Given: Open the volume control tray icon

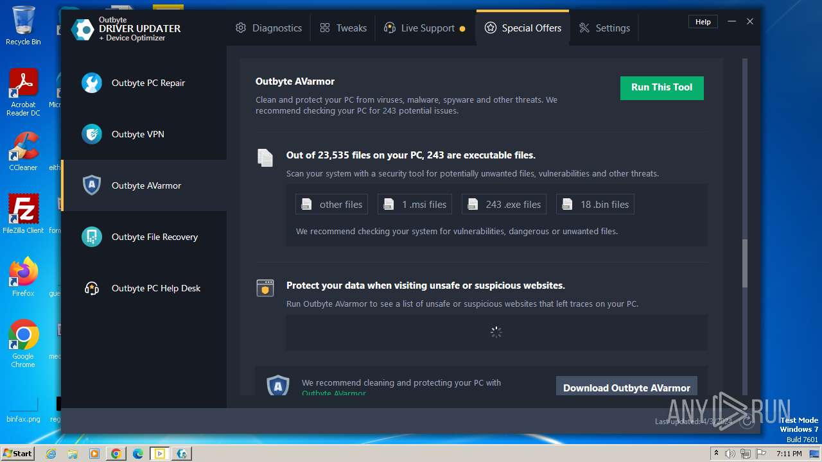Looking at the screenshot, I should (730, 454).
